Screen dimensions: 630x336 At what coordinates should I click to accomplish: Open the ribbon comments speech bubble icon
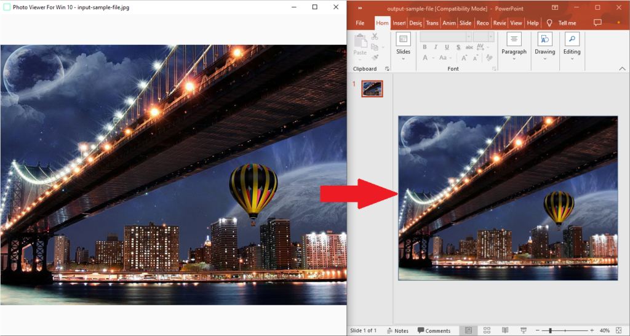click(x=597, y=23)
